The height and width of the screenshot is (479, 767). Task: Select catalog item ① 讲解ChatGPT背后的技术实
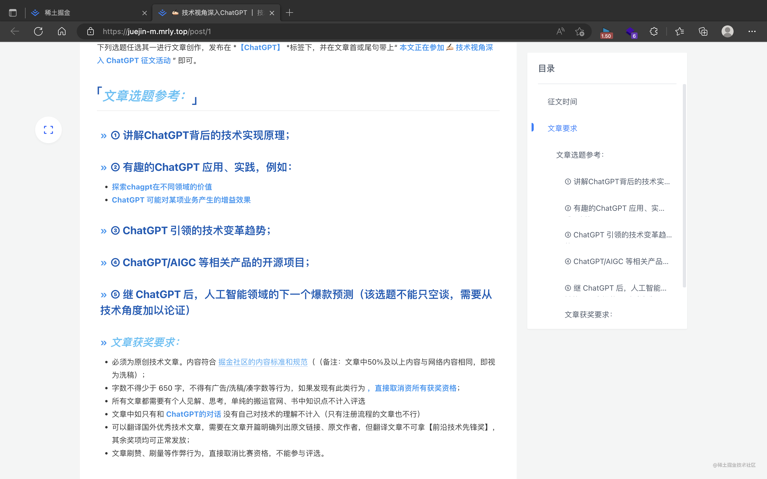tap(617, 181)
